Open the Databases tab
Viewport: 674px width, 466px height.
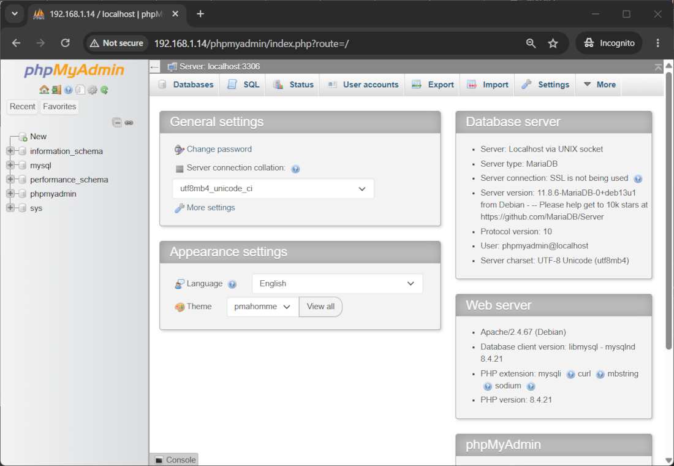[185, 85]
